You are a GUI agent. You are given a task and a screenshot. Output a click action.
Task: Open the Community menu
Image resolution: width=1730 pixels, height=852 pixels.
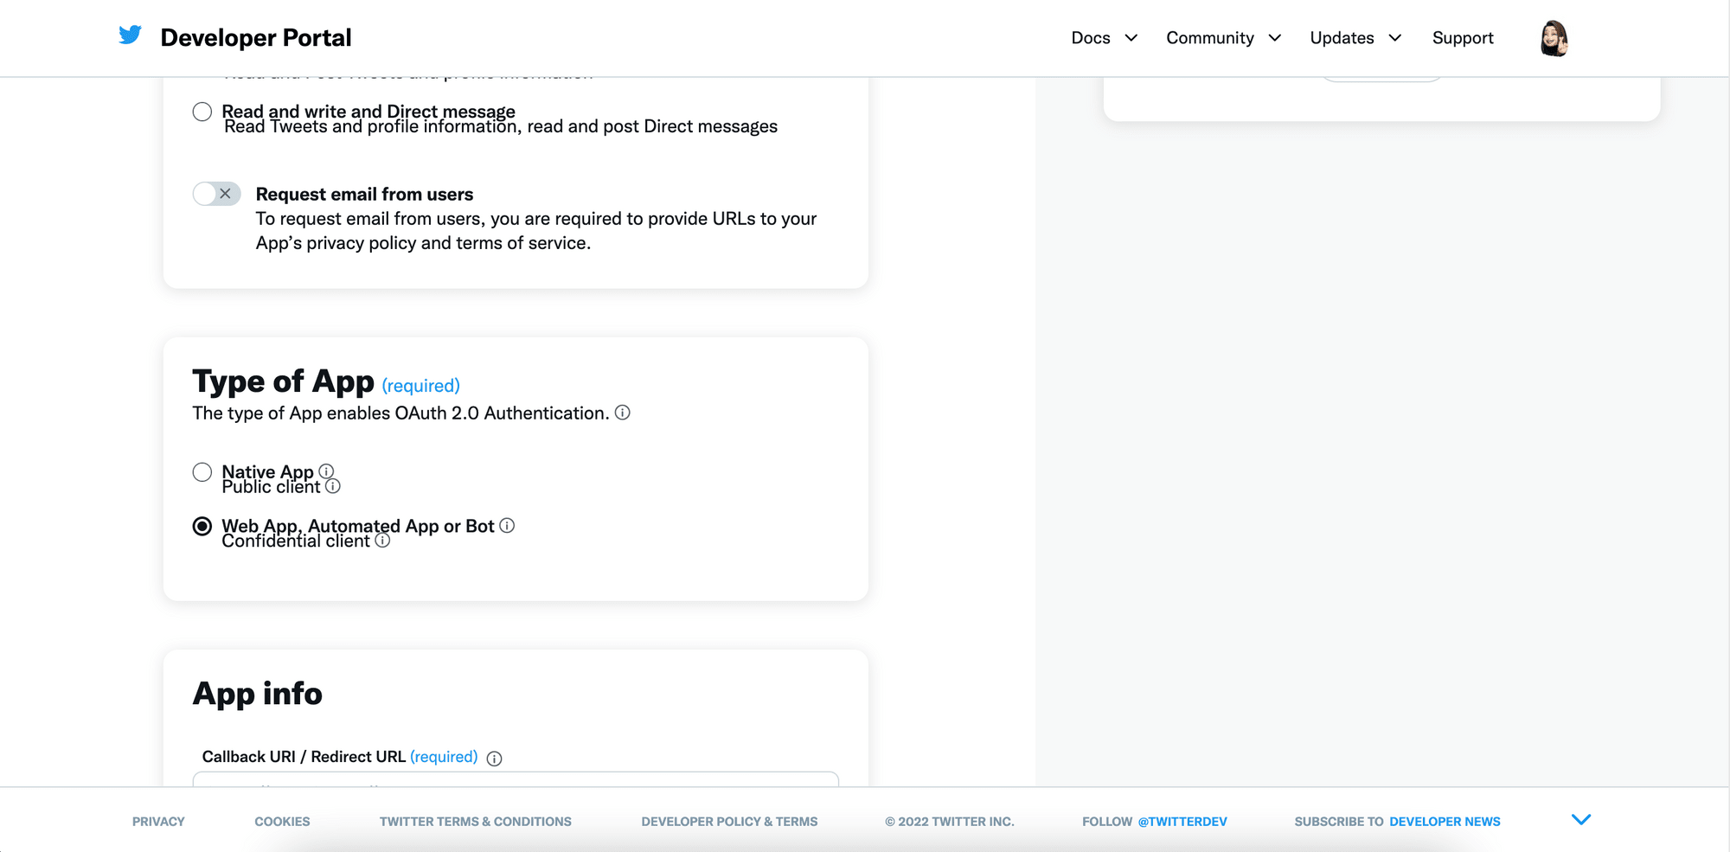[x=1210, y=38]
